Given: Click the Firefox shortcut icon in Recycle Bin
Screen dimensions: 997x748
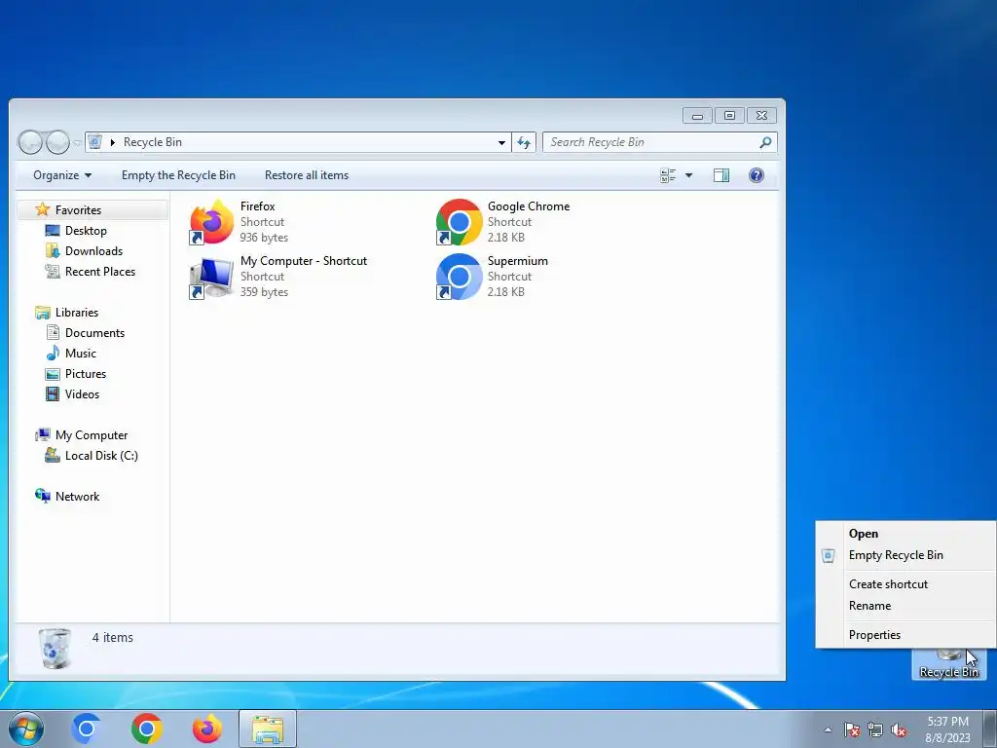Looking at the screenshot, I should click(x=211, y=222).
